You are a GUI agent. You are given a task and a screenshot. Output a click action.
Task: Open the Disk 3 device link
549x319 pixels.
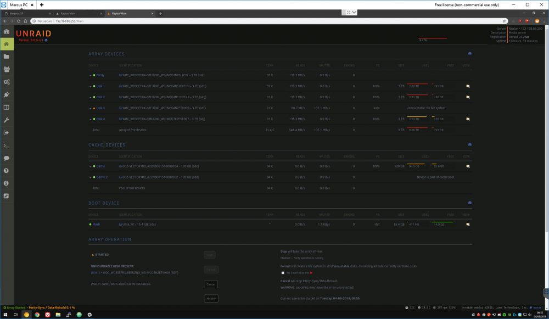pyautogui.click(x=100, y=108)
